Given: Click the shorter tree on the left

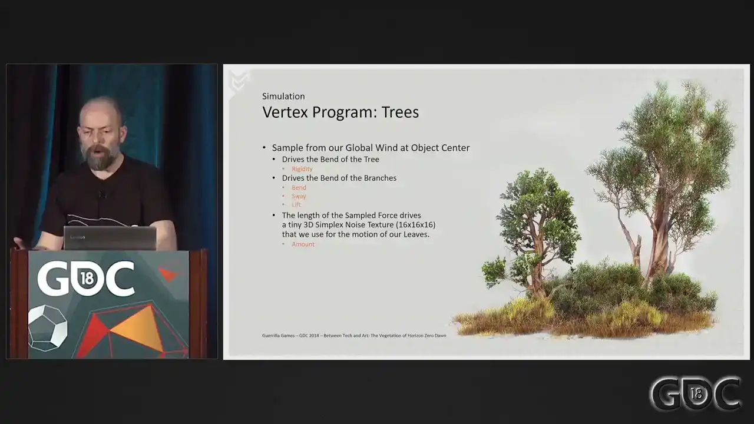Looking at the screenshot, I should [x=533, y=230].
